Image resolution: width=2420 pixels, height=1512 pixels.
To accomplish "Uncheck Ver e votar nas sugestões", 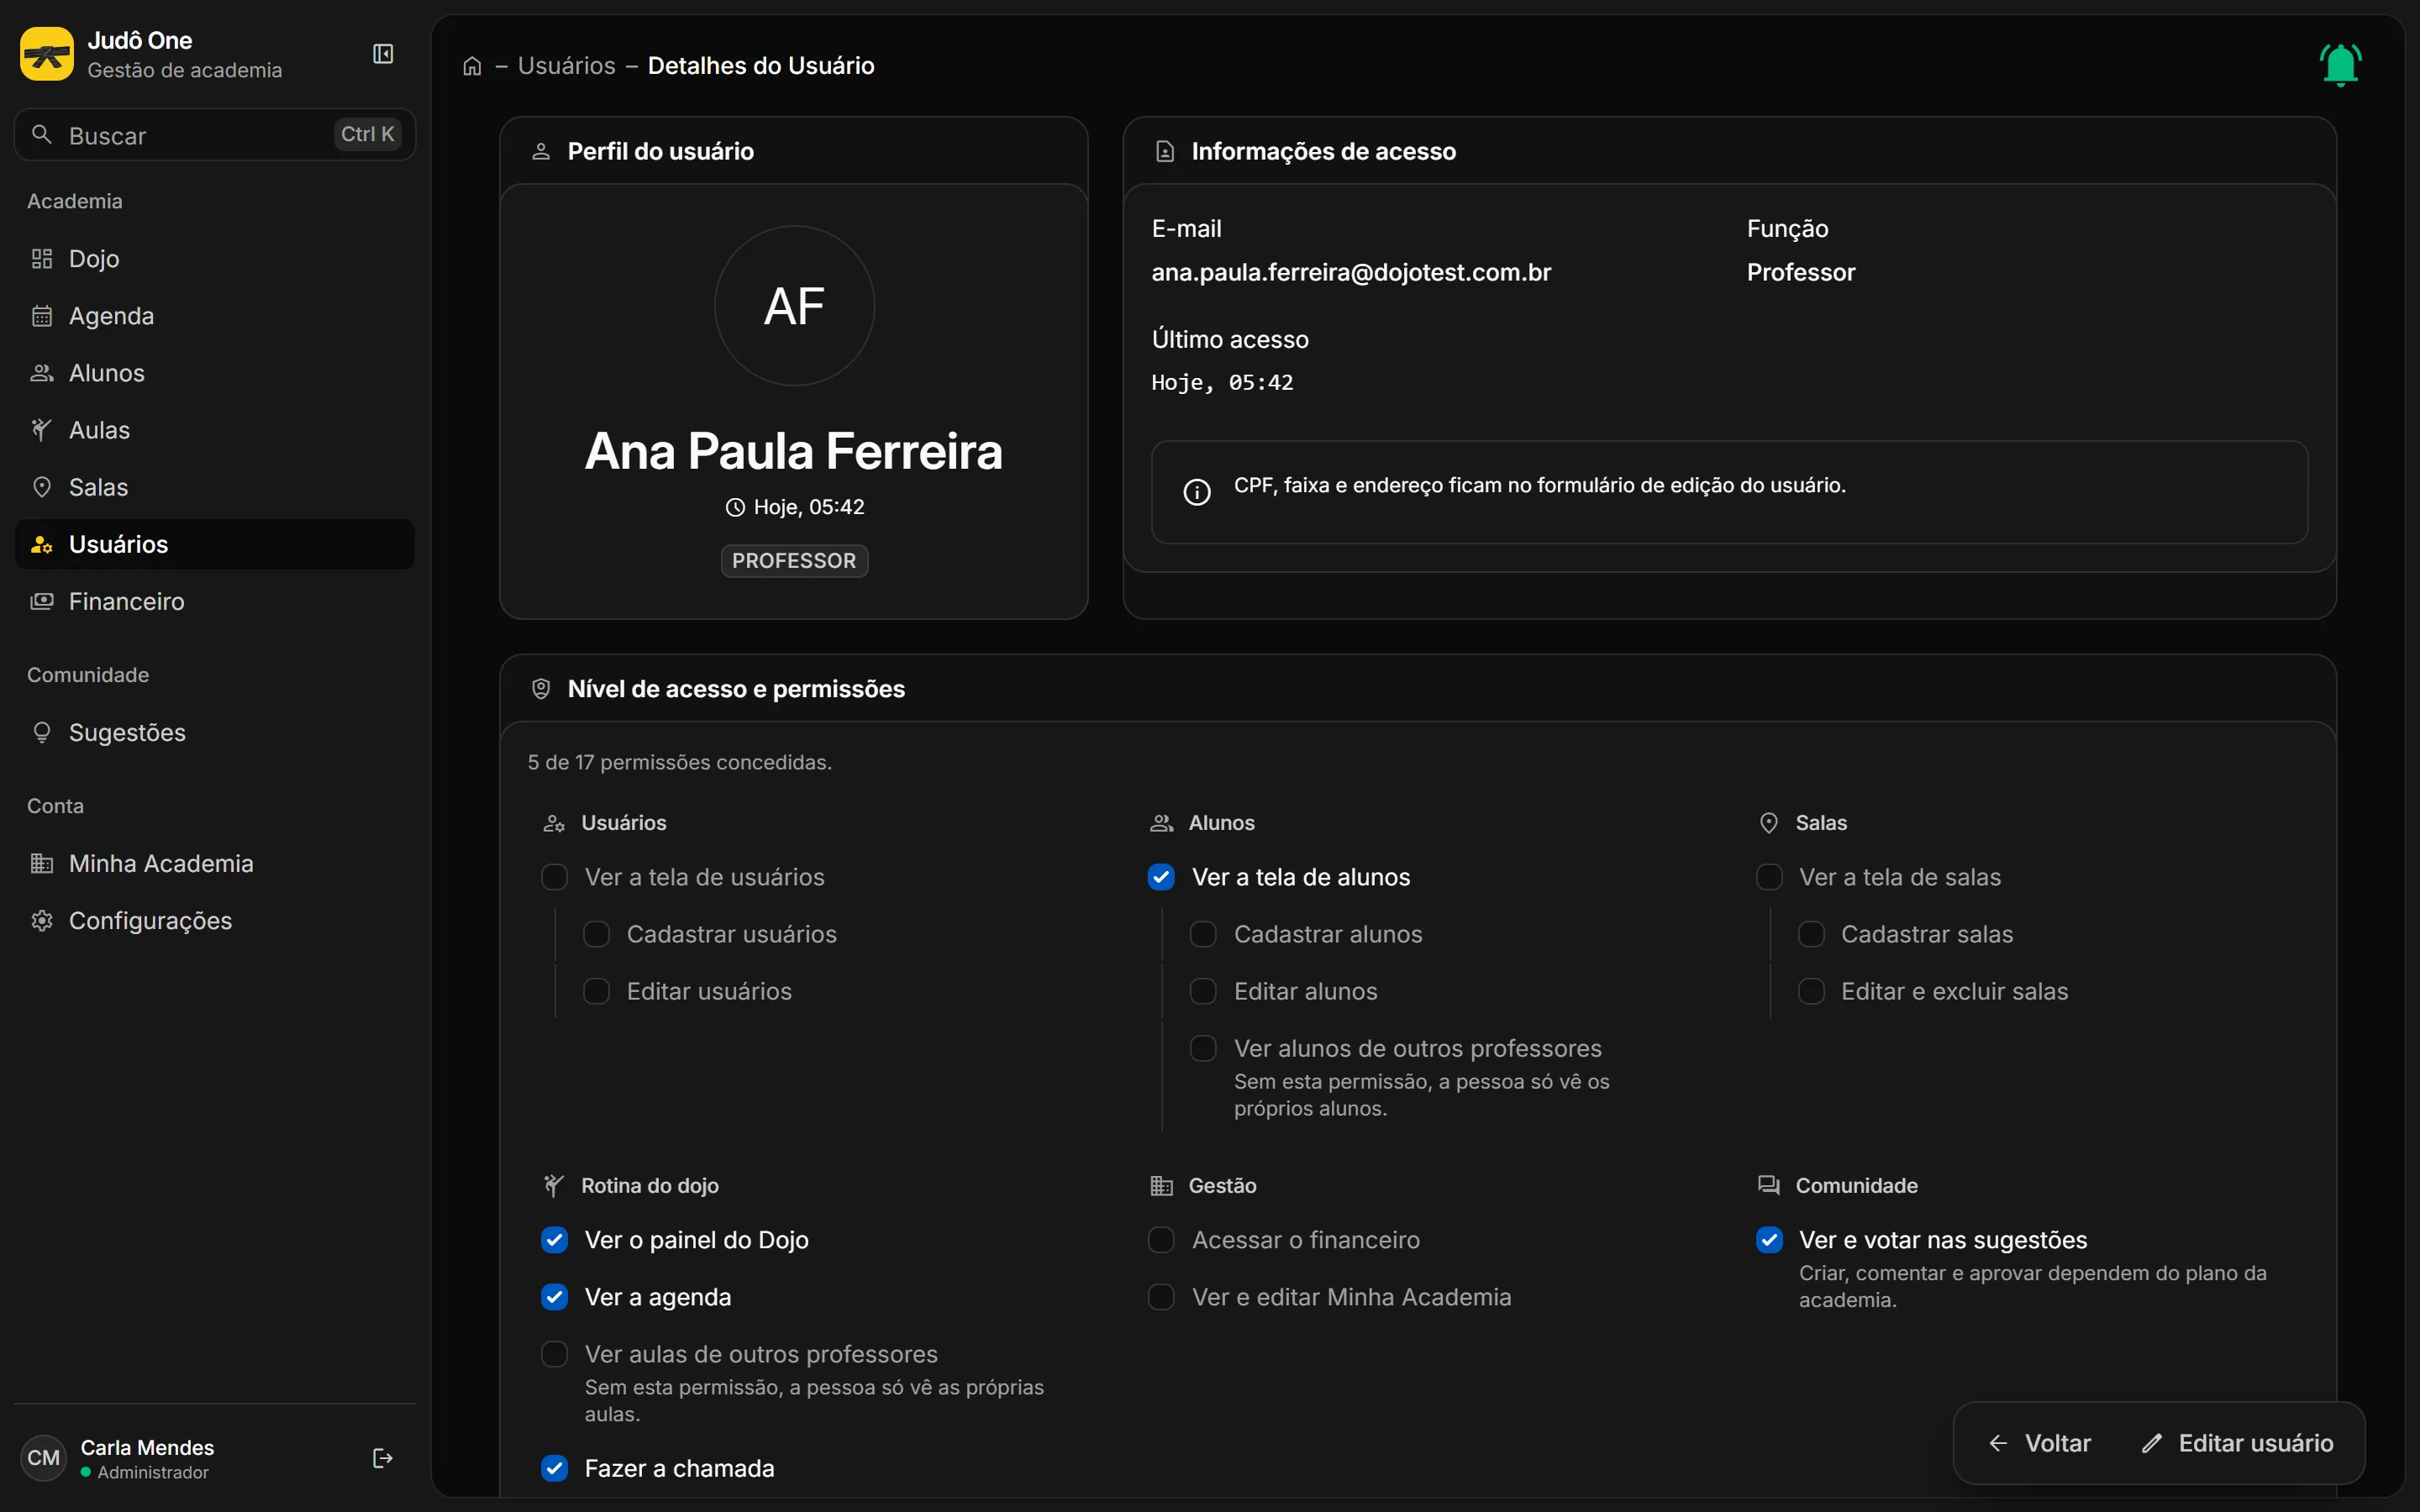I will [1768, 1240].
